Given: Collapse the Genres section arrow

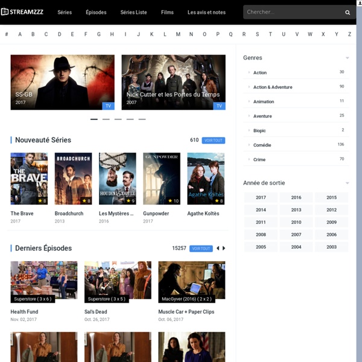Looking at the screenshot, I should 348,58.
